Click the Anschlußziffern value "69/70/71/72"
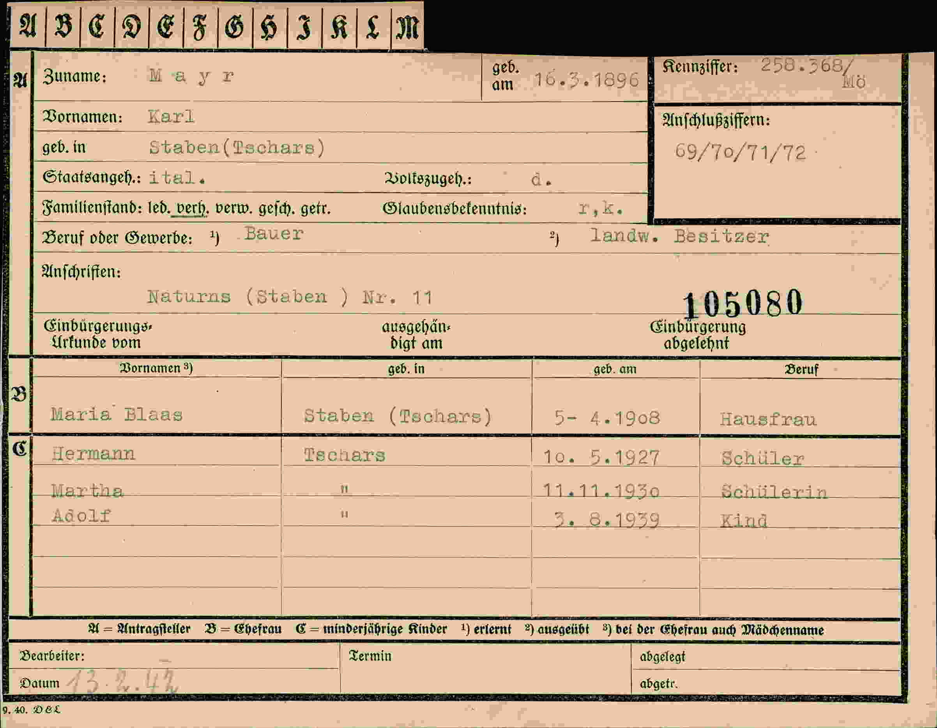 pos(741,153)
